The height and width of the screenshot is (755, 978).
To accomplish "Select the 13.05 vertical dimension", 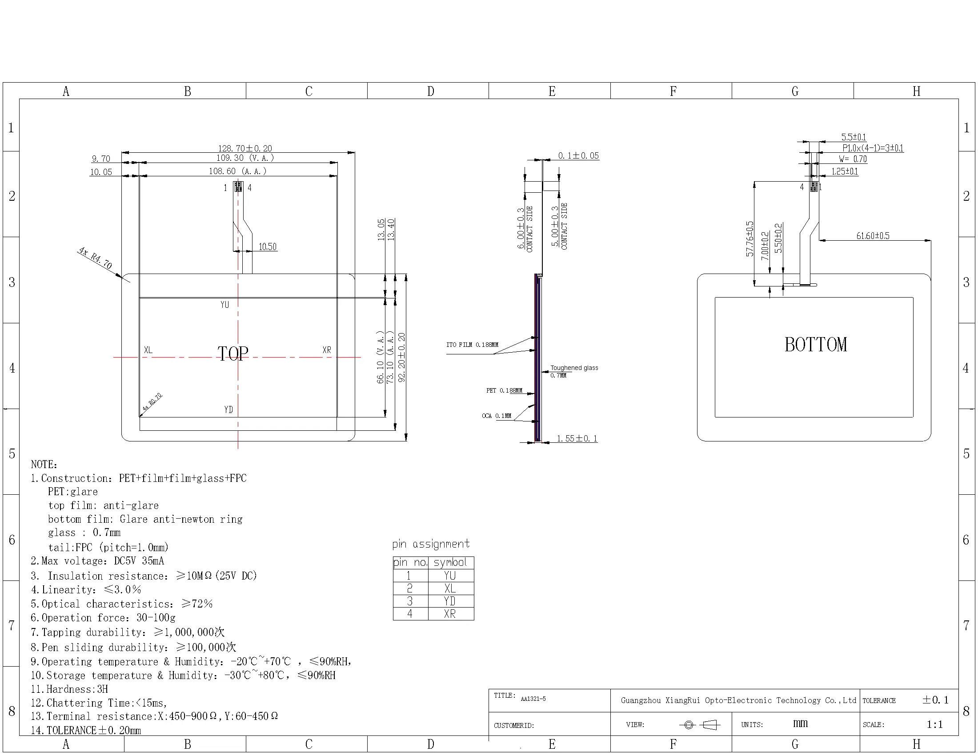I will point(381,230).
